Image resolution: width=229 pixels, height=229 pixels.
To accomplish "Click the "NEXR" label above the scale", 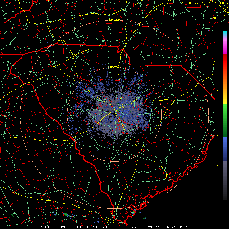I will tap(223, 15).
